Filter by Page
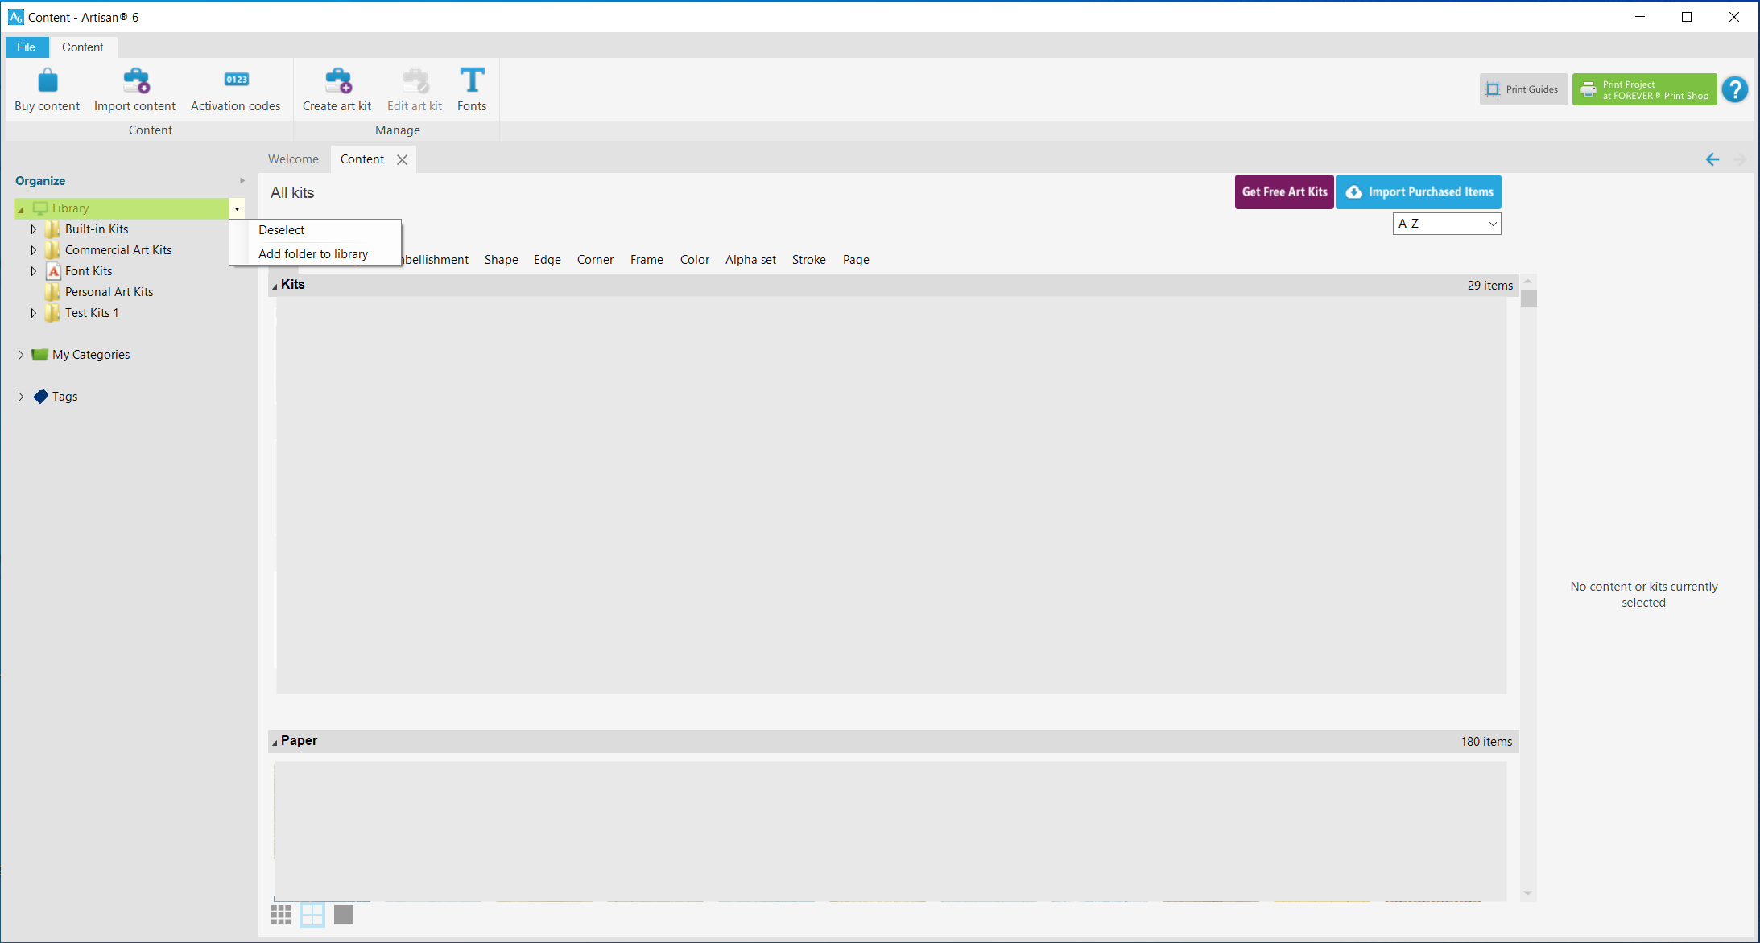Image resolution: width=1760 pixels, height=943 pixels. coord(856,260)
